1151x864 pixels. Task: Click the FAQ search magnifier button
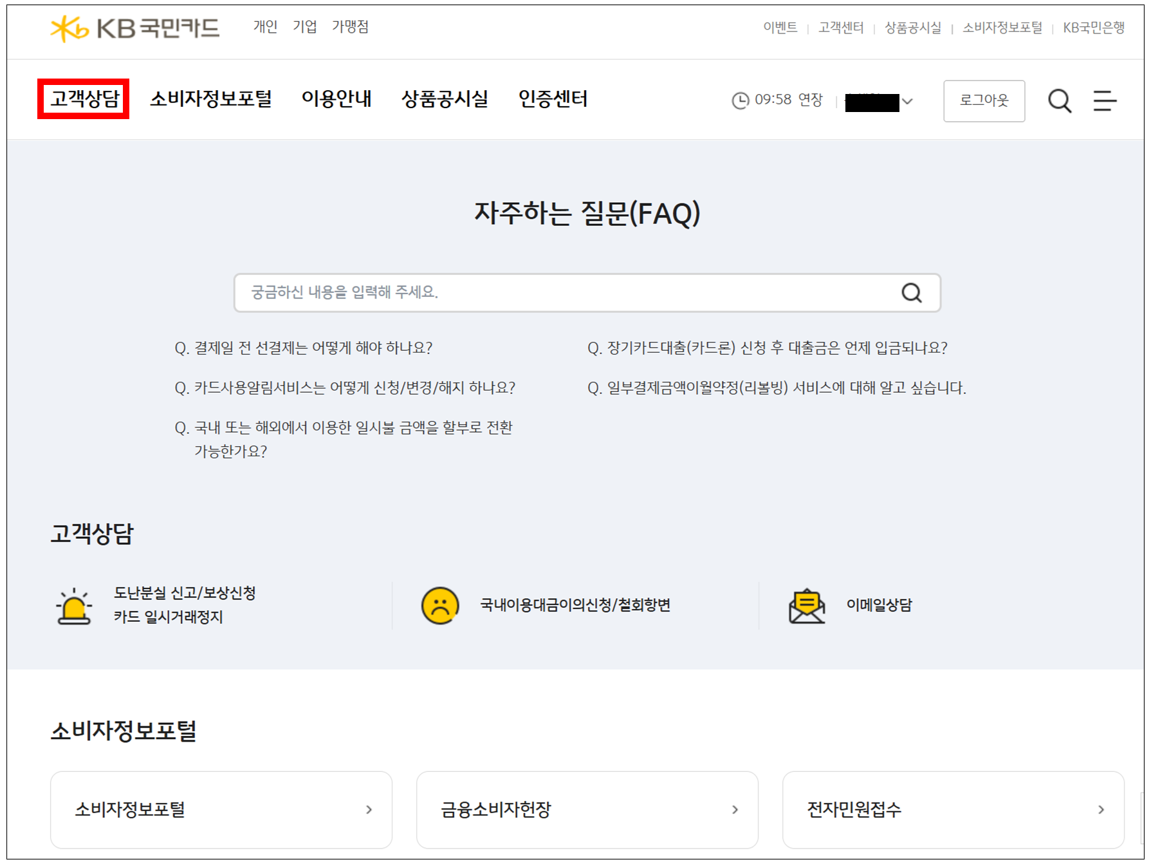[911, 293]
